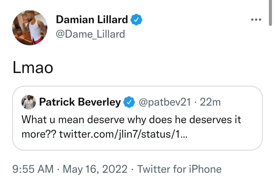Click the Damian Lillard display name
The width and height of the screenshot is (275, 188).
pos(92,20)
